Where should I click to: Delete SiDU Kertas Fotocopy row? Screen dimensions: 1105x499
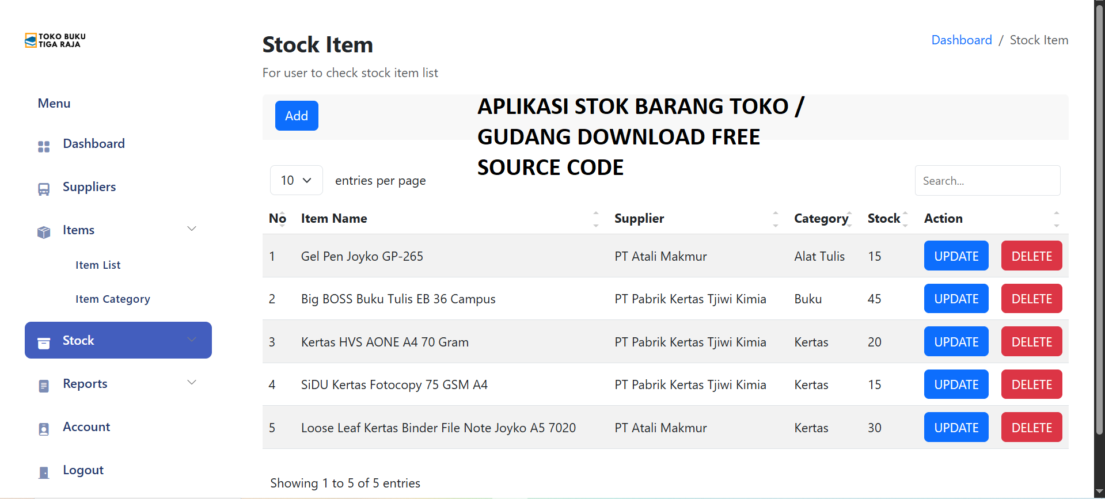click(x=1032, y=384)
